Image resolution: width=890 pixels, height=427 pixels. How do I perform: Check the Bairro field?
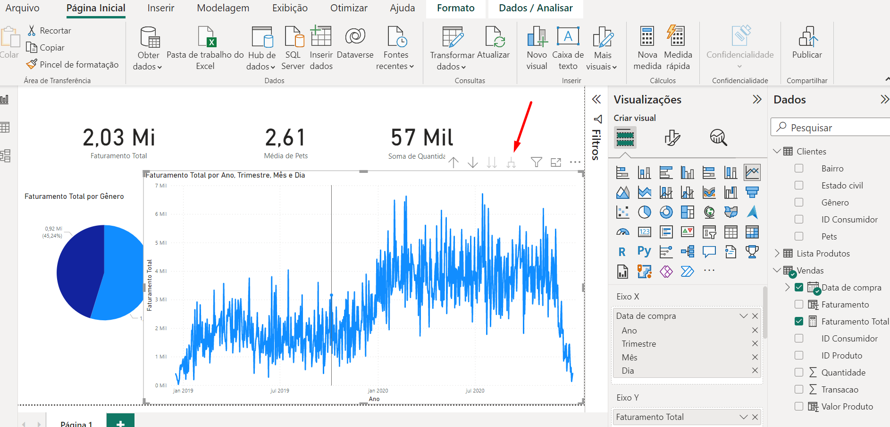[x=799, y=168]
